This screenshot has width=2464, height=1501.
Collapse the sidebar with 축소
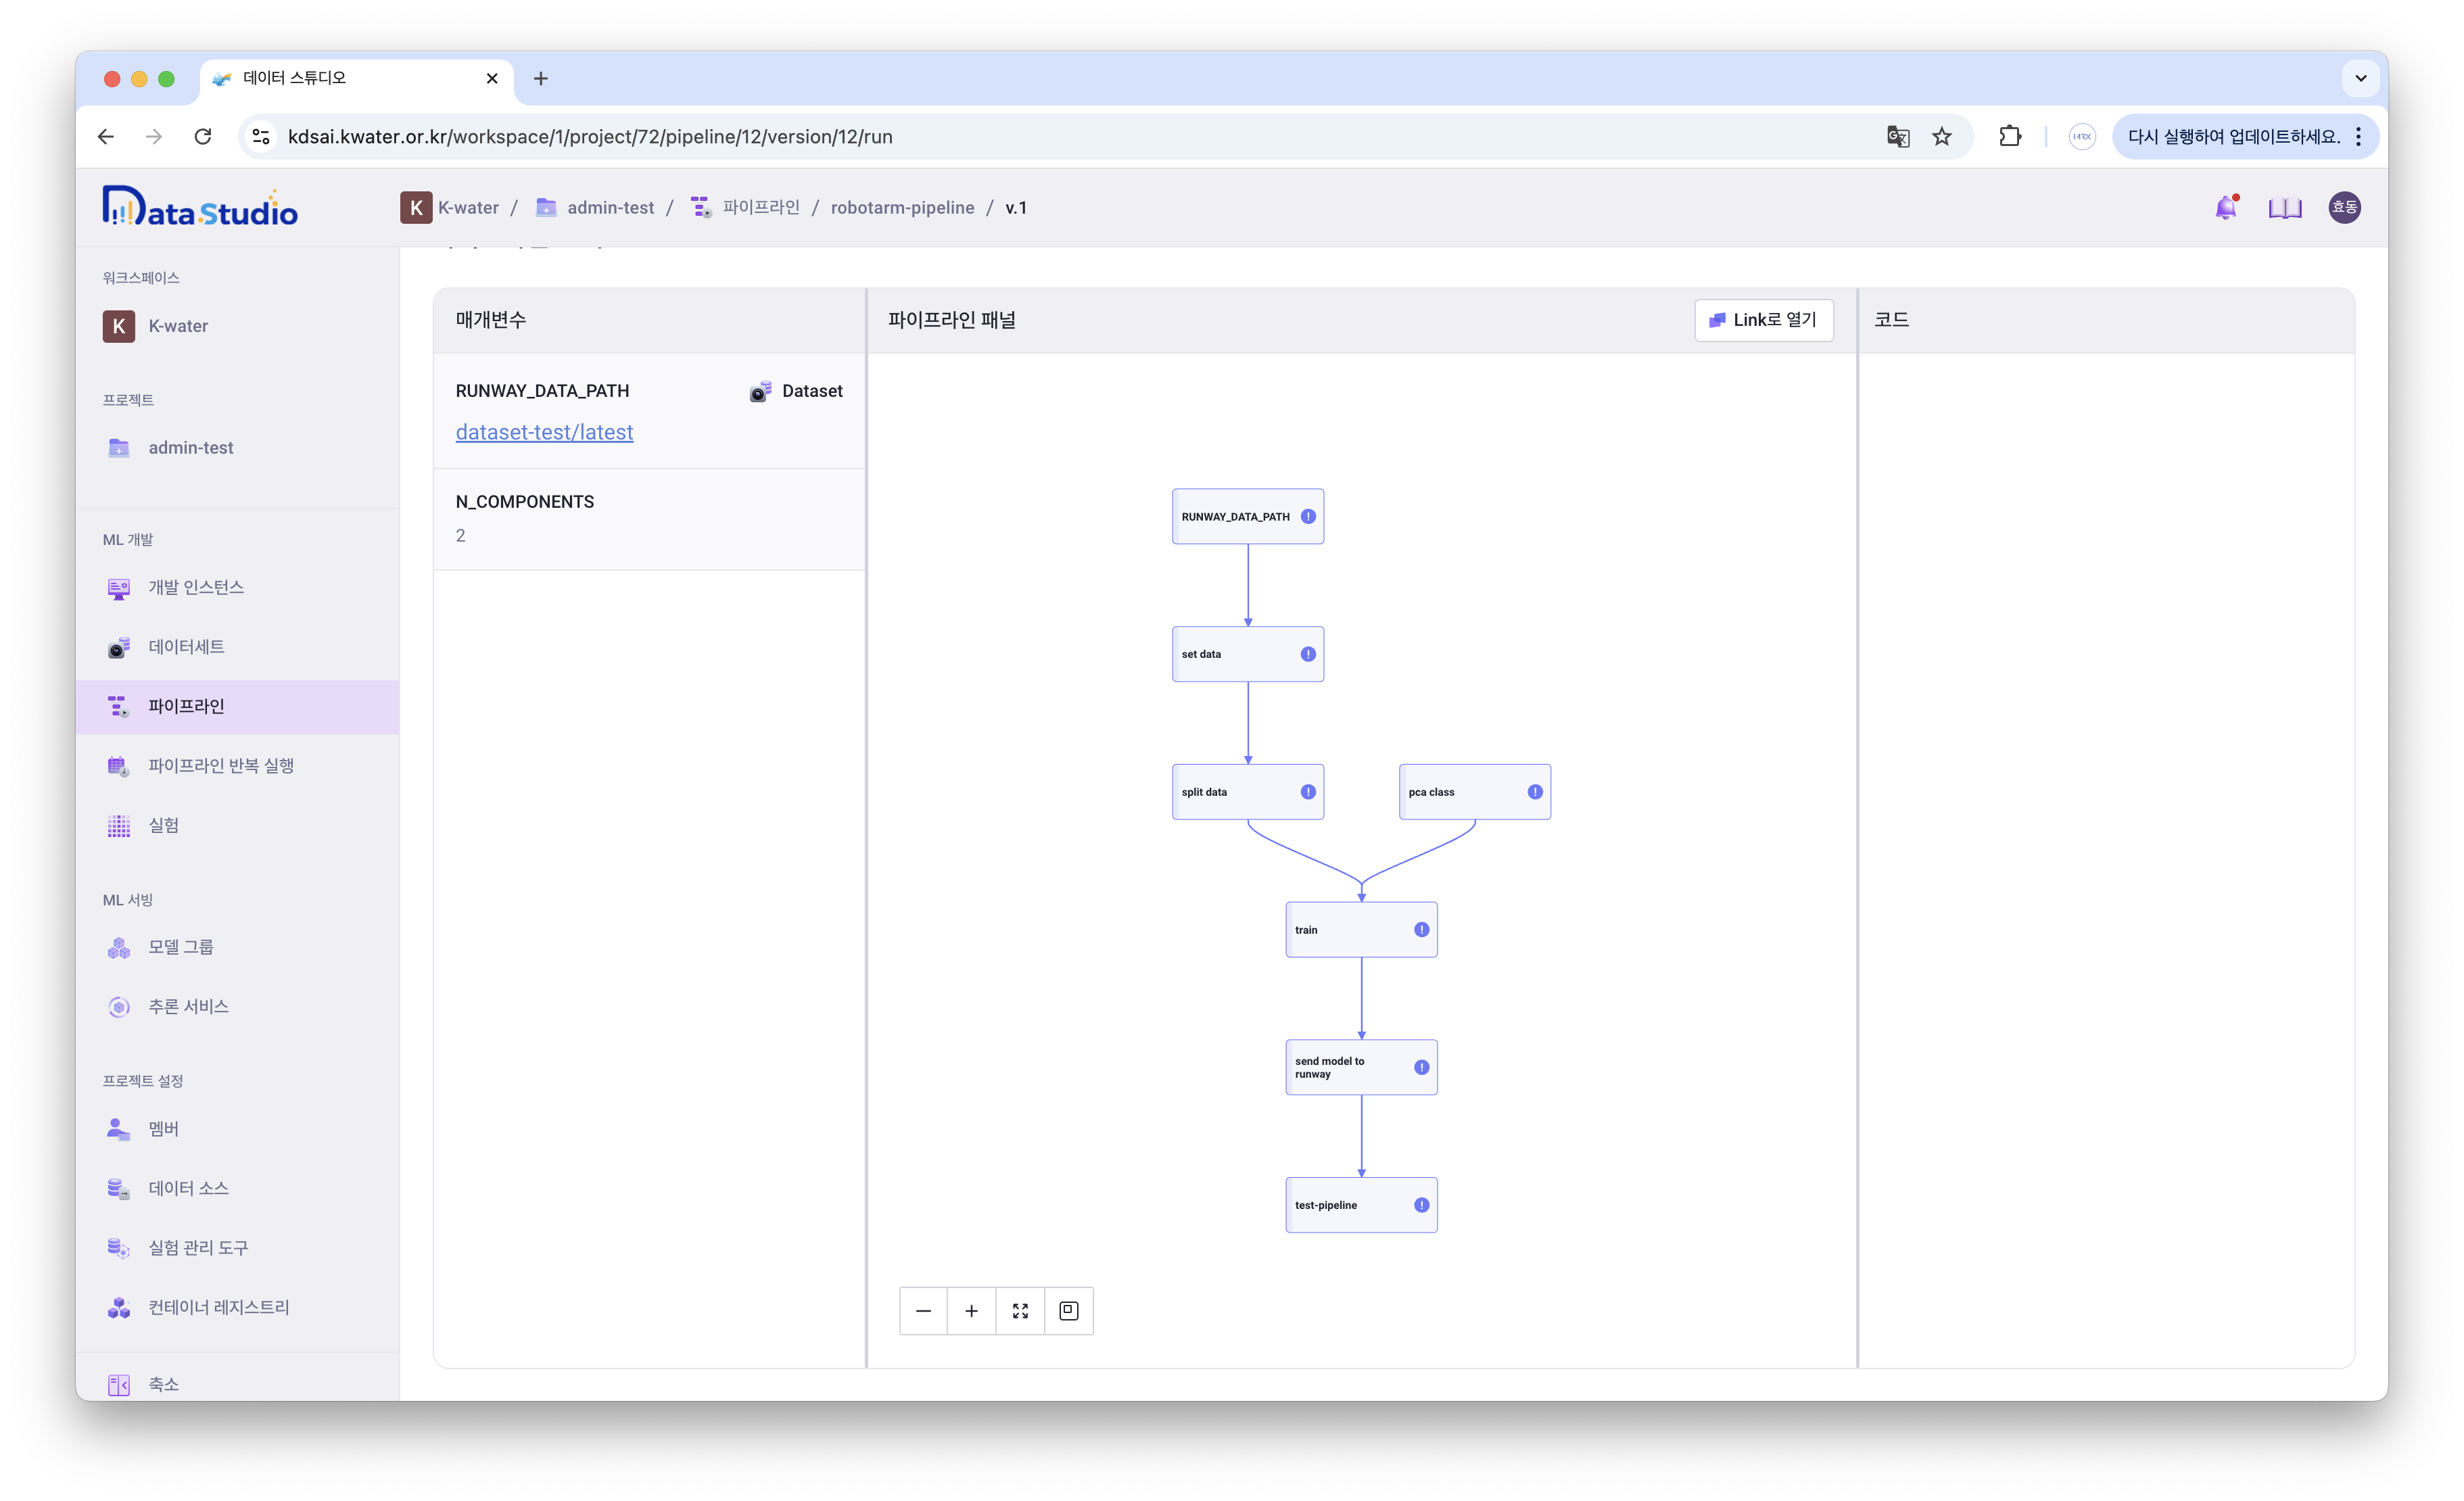point(162,1384)
